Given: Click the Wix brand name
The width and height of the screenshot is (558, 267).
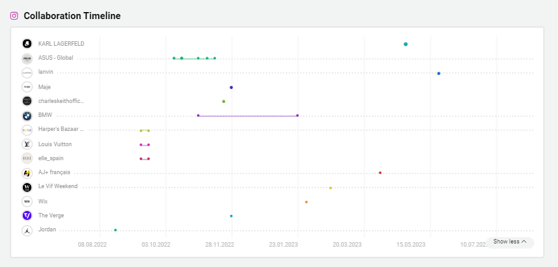Looking at the screenshot, I should pyautogui.click(x=43, y=202).
